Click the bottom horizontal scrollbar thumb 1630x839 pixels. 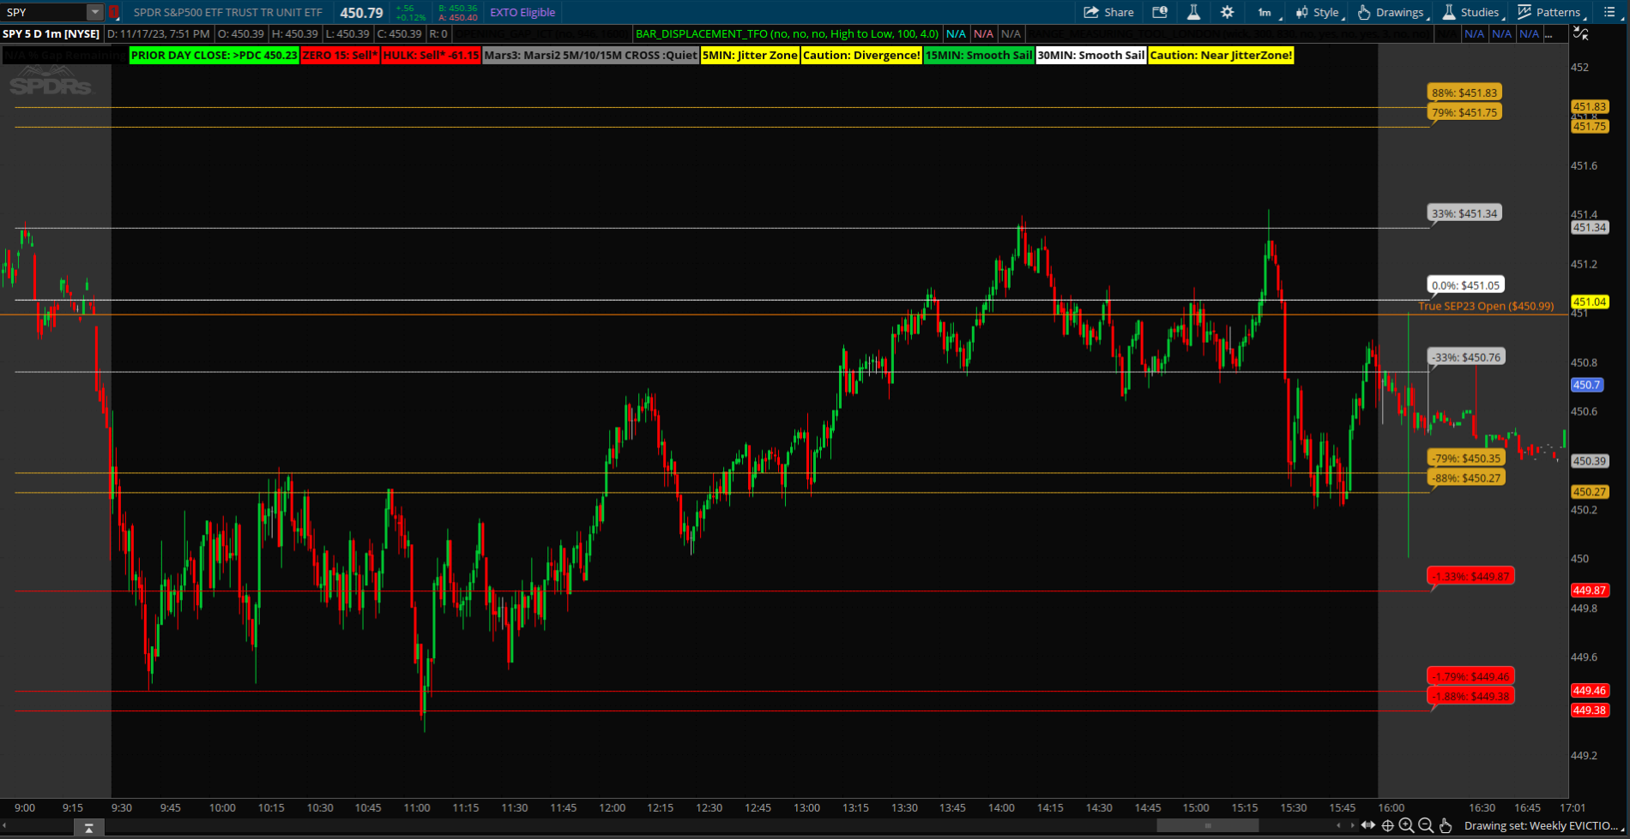pos(1207,825)
